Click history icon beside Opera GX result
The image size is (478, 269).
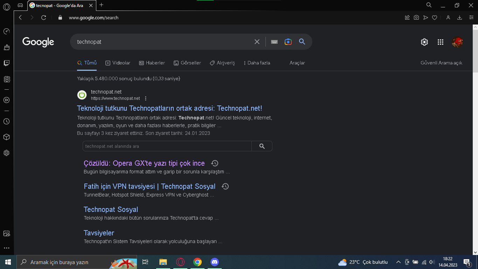point(215,163)
